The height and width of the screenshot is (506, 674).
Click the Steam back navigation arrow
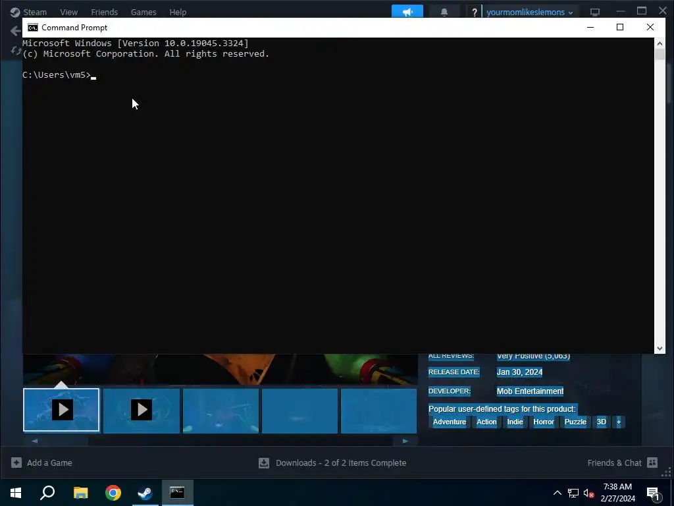(x=16, y=31)
